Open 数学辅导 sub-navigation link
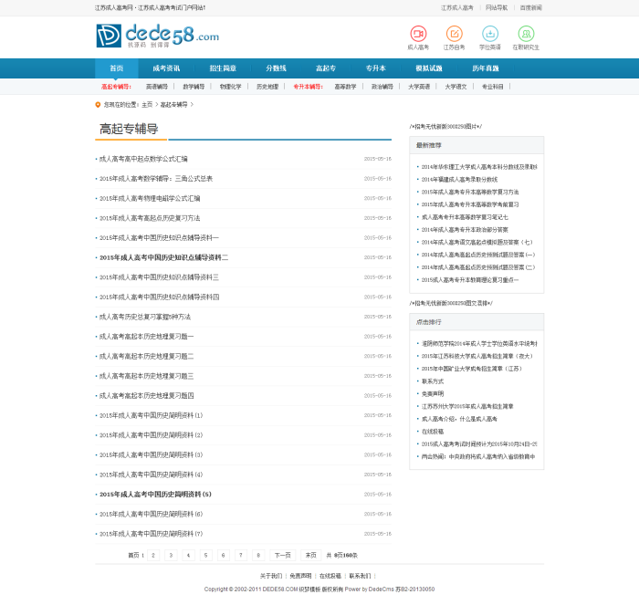 (194, 87)
